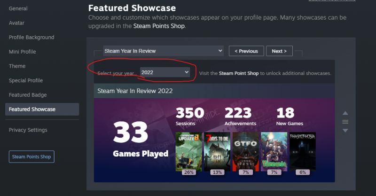Open the Steam Points Shop sidebar button
This screenshot has height=196, width=376.
[x=31, y=157]
